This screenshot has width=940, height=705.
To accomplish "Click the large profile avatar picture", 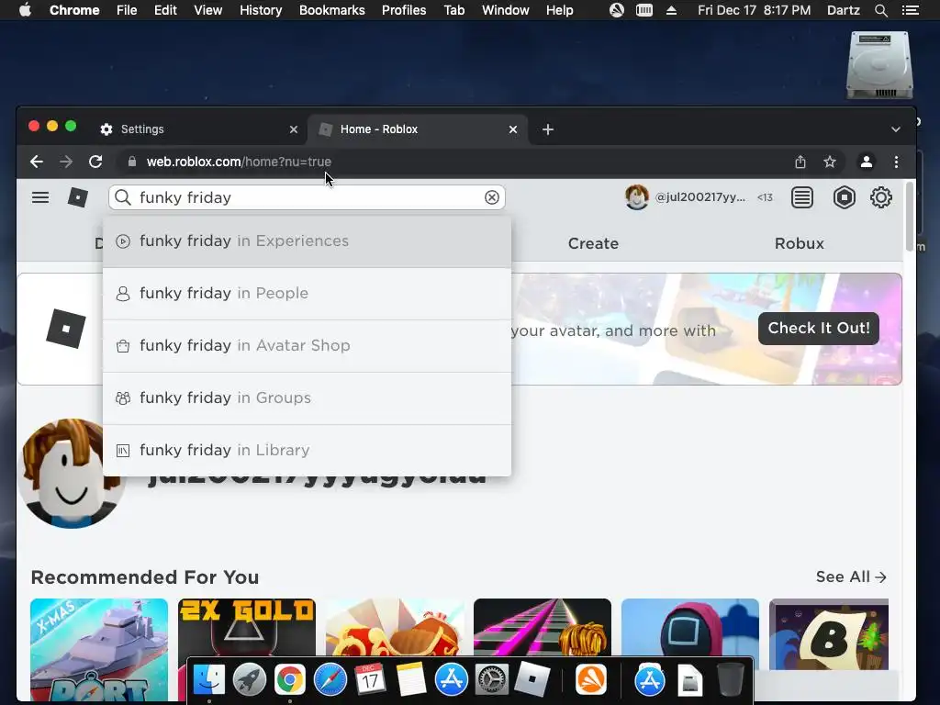I will [71, 474].
